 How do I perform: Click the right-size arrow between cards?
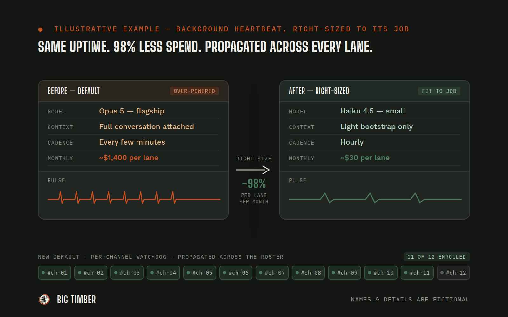coord(253,170)
